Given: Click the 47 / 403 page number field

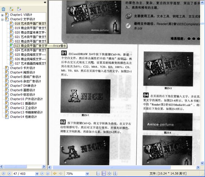Looking at the screenshot, I should point(24,174).
